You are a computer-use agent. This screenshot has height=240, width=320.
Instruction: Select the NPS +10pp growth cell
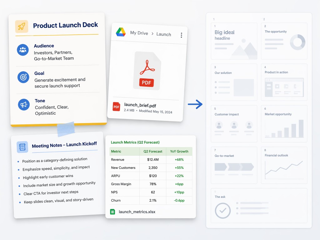point(179,192)
